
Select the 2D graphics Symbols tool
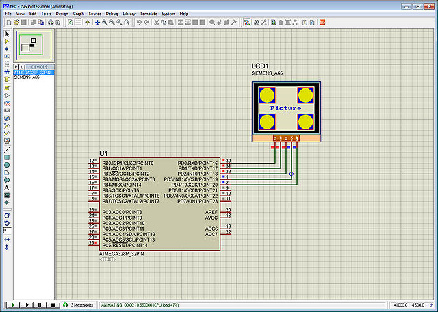7,195
